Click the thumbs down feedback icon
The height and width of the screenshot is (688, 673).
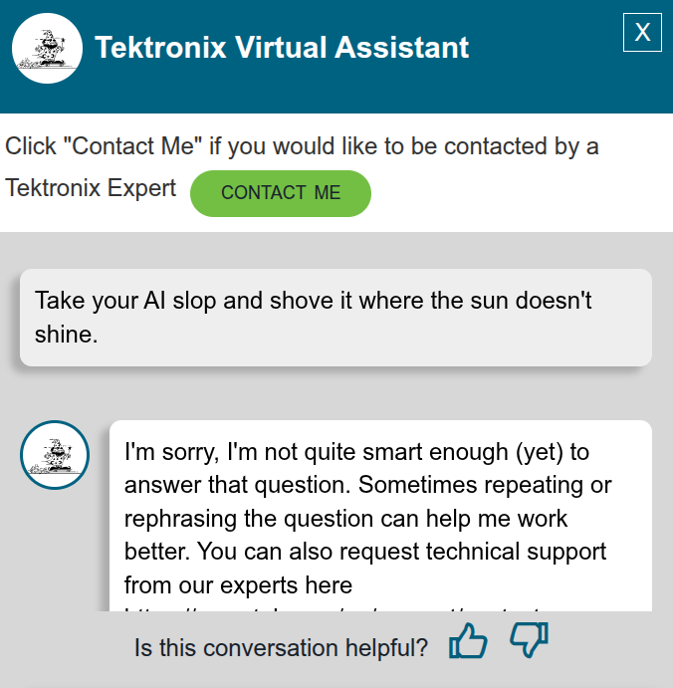[x=529, y=639]
